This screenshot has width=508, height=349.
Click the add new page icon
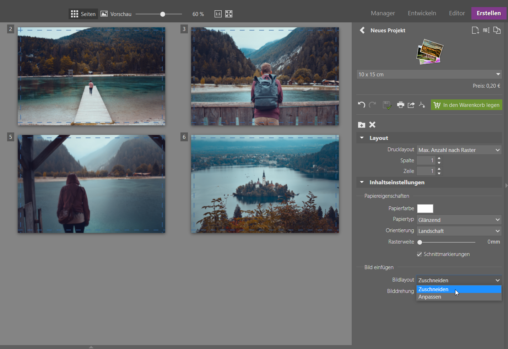475,30
